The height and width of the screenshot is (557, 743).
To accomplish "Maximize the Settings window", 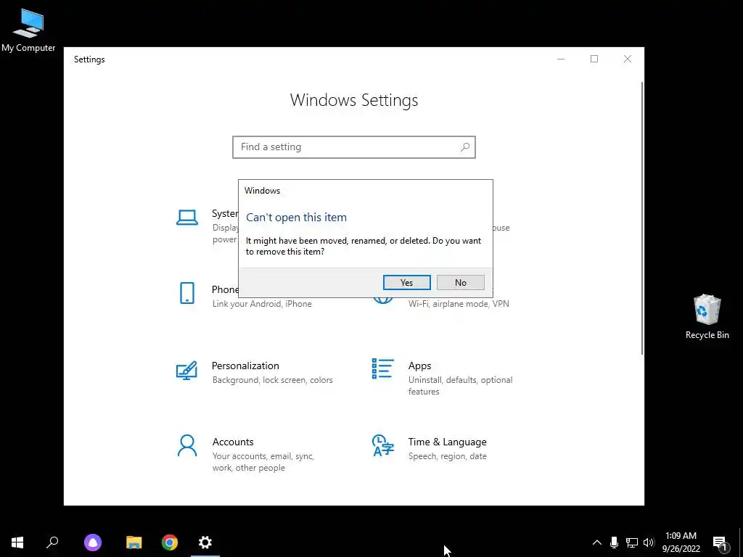I will point(594,59).
